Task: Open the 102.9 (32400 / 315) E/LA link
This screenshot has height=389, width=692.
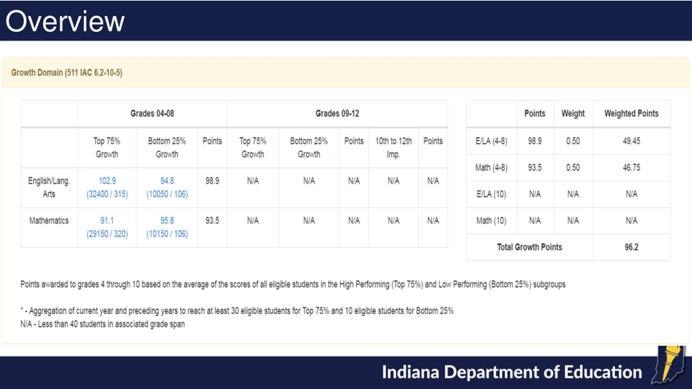Action: 107,187
